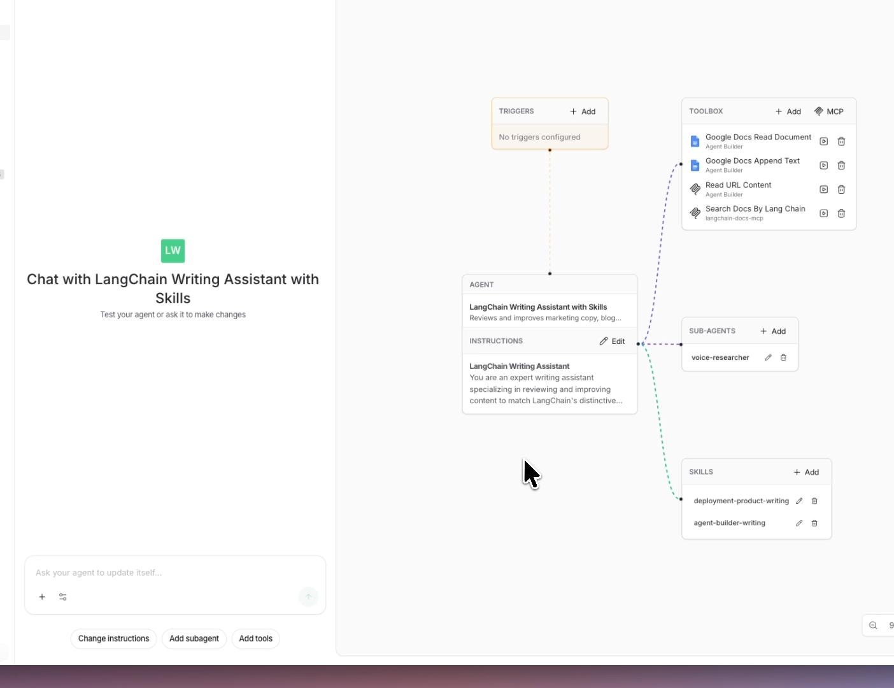
Task: Click the TRIGGERS panel header label
Action: (x=516, y=111)
